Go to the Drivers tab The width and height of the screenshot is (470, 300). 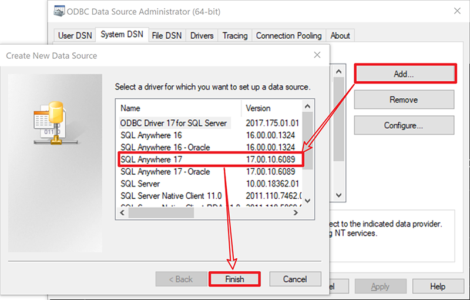202,35
